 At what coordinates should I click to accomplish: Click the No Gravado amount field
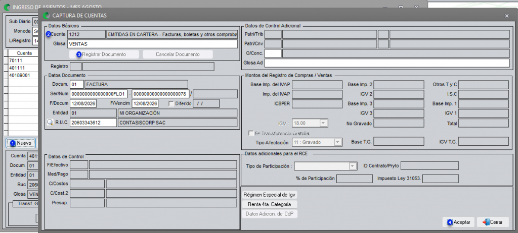pyautogui.click(x=399, y=123)
